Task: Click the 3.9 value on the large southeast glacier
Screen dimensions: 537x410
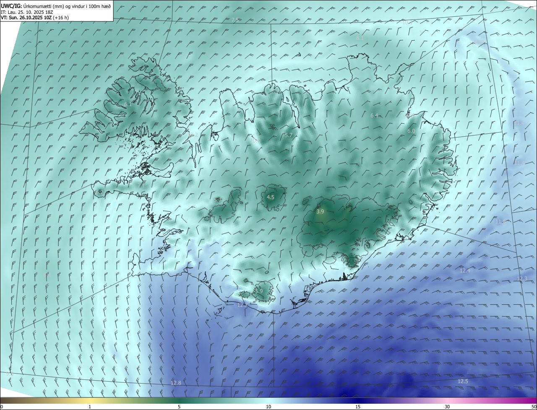Action: click(x=320, y=212)
